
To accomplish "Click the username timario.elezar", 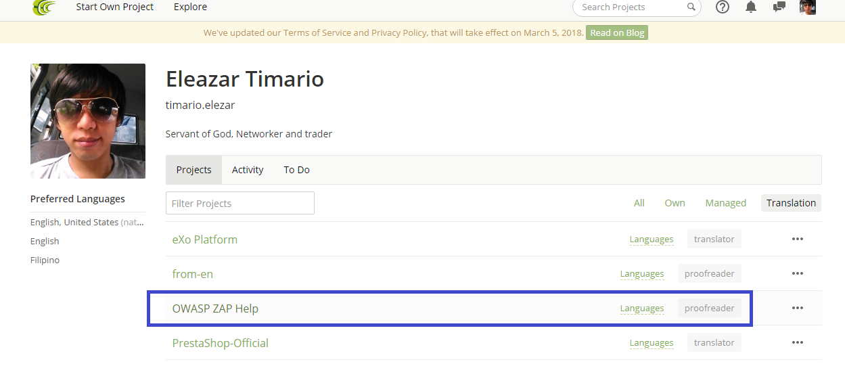I will (x=200, y=106).
